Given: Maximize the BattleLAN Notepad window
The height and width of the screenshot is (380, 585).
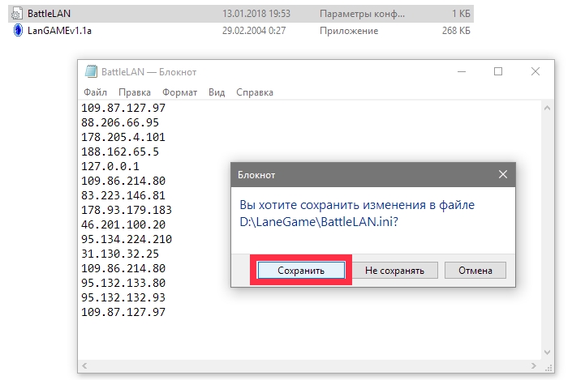Looking at the screenshot, I should 498,71.
